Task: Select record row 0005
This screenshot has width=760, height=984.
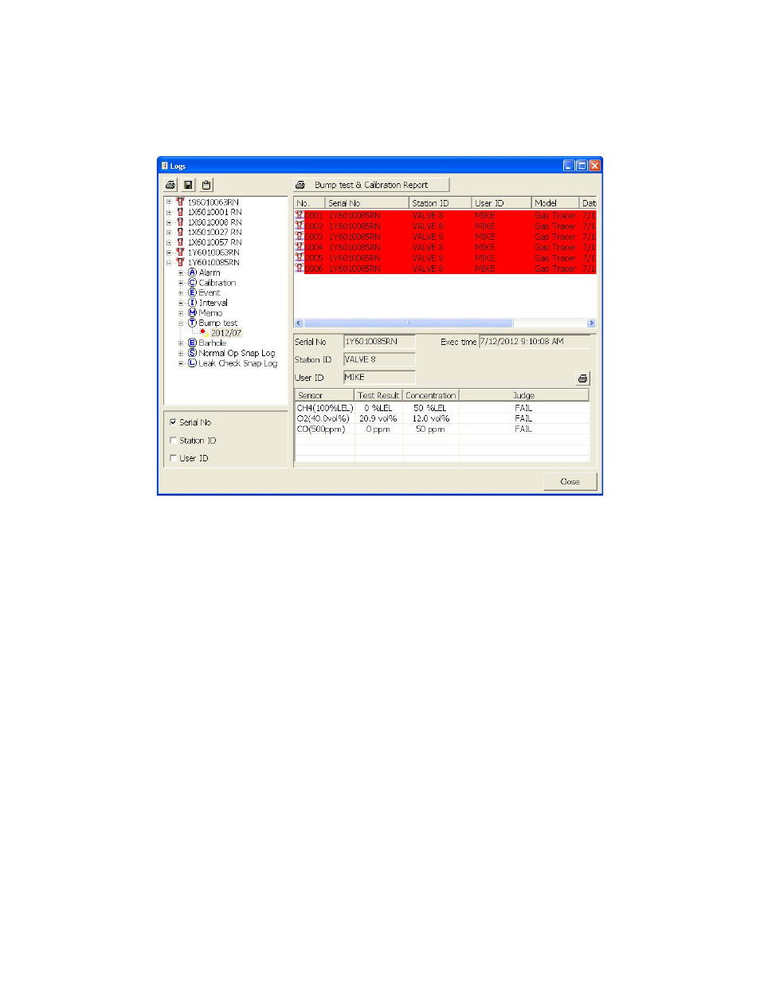Action: [445, 258]
